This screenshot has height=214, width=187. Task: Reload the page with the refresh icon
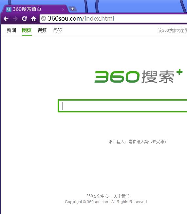pos(25,19)
